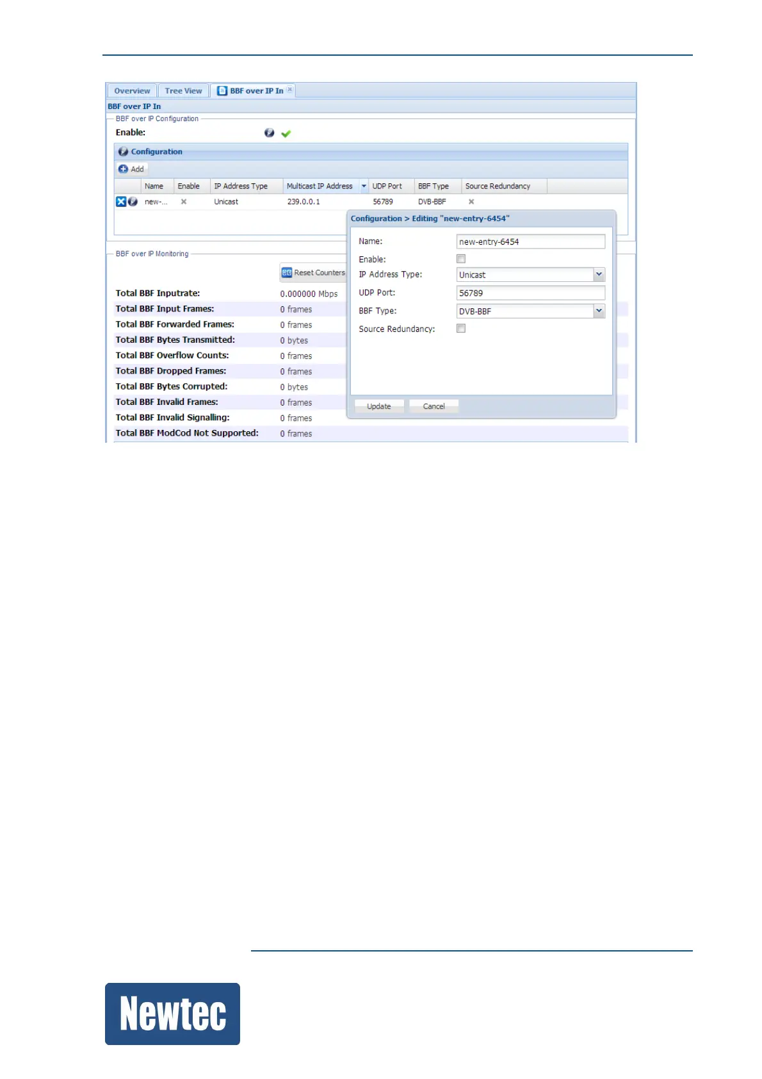Sort by IP Address Type column header

pos(247,186)
